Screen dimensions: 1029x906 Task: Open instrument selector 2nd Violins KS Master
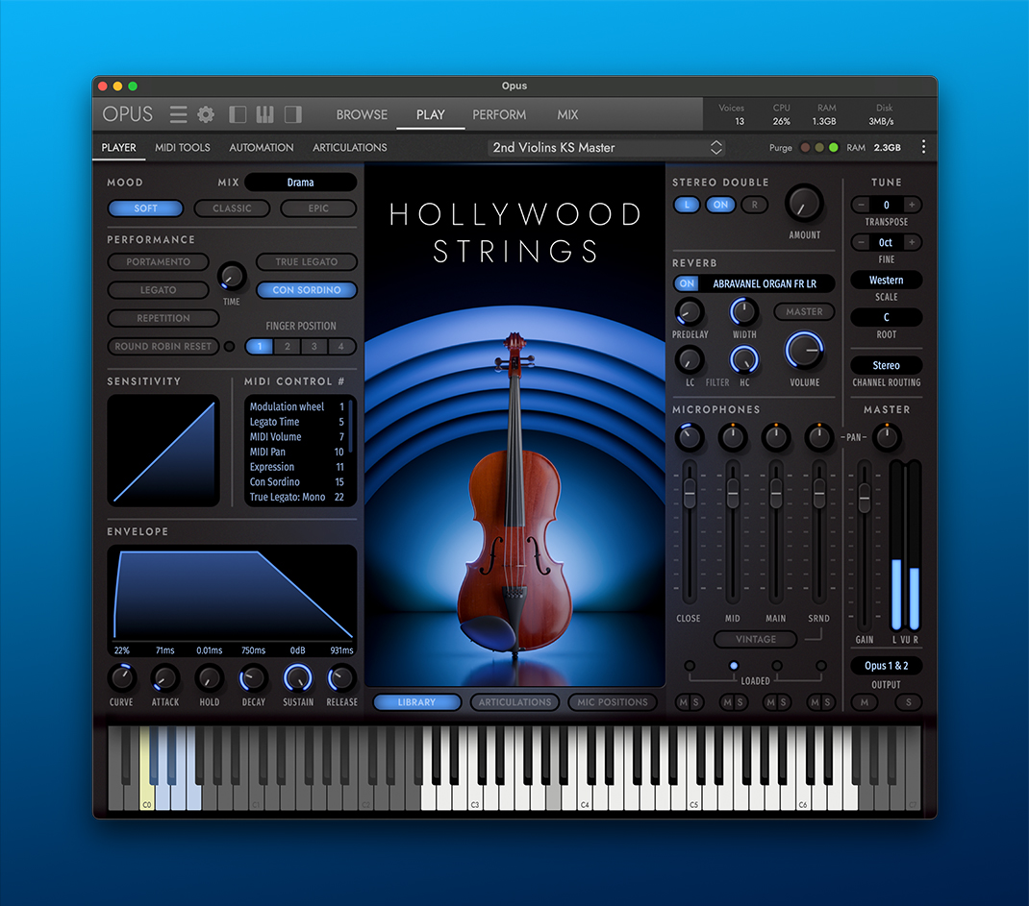(607, 148)
